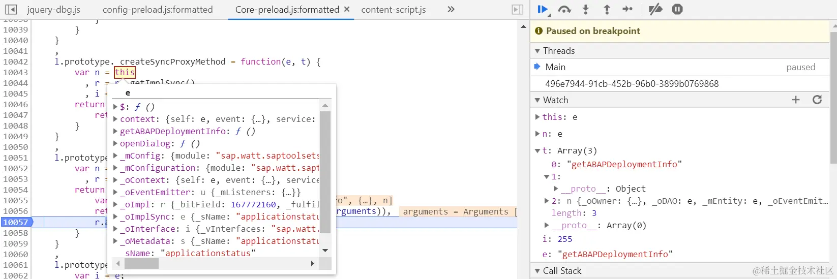The width and height of the screenshot is (837, 279).
Task: Expand the 'this: e' watch entry
Action: tap(537, 117)
